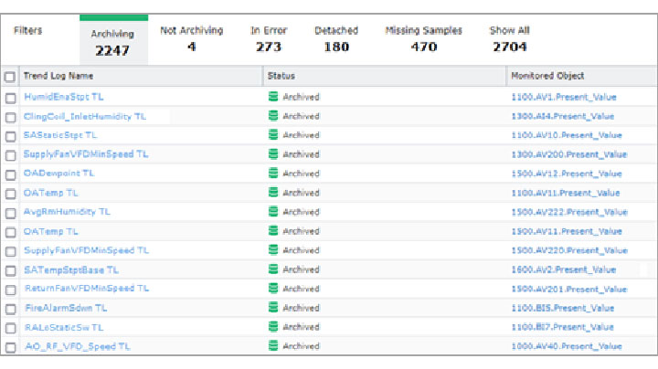Click archived icon in AvgRmHumidity TL row
Screen dimensions: 658x369
(272, 212)
